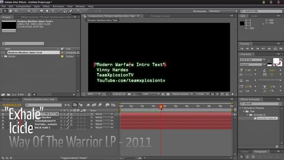Open parent dropdown for TeamXplosionTV layer
Viewport: 284px width, 160px height.
(x=104, y=120)
